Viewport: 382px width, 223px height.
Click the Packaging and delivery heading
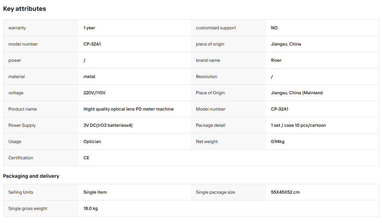[x=31, y=176]
